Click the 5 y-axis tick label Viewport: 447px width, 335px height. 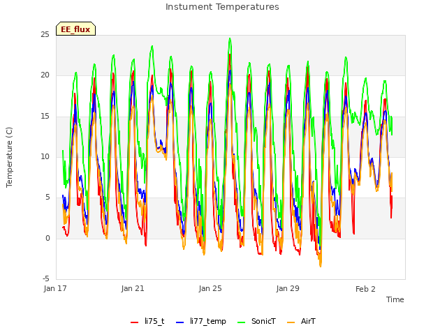47,198
